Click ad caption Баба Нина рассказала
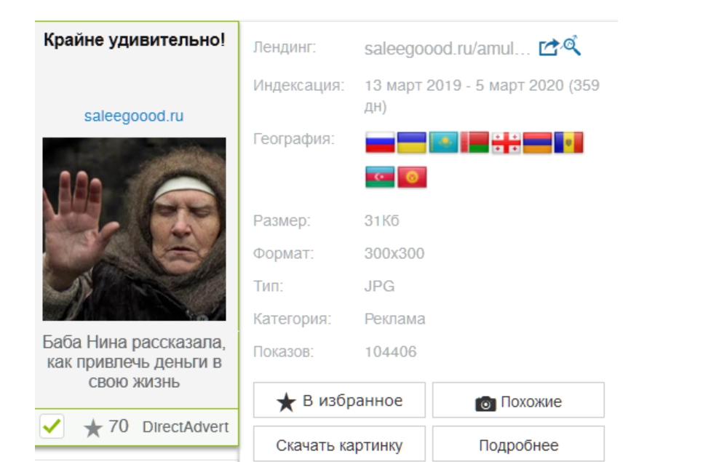Viewport: 703px width, 462px height. coord(134,362)
